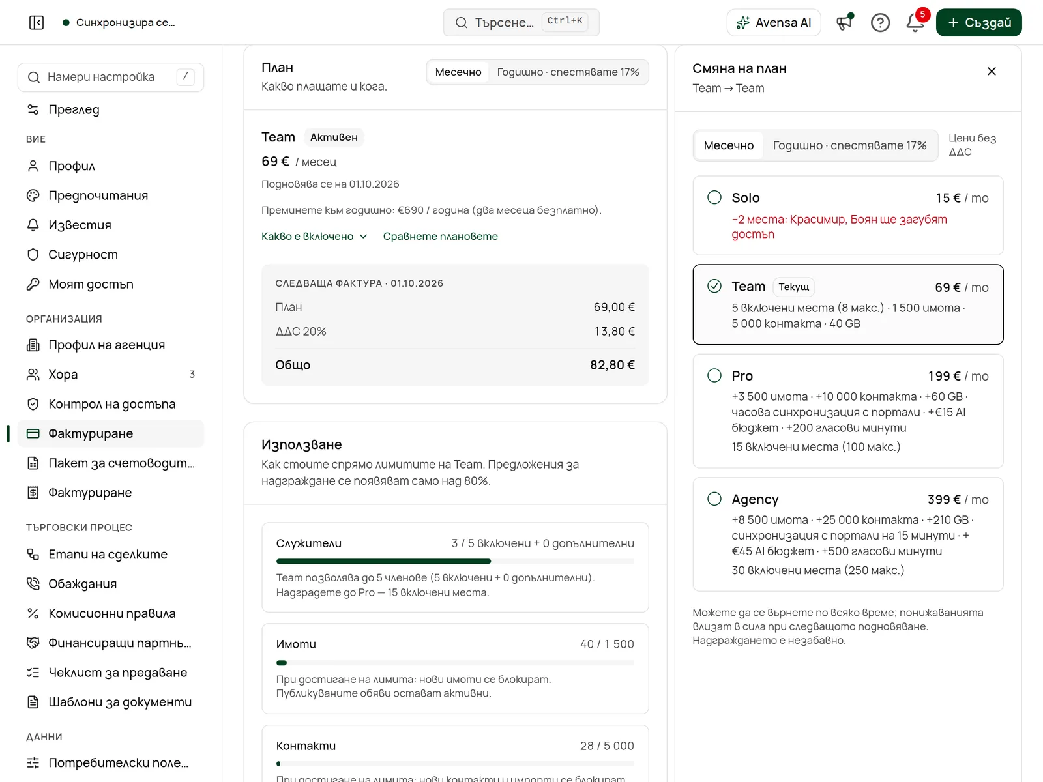Open Известия bell sidebar item
The height and width of the screenshot is (782, 1043).
[x=111, y=225]
